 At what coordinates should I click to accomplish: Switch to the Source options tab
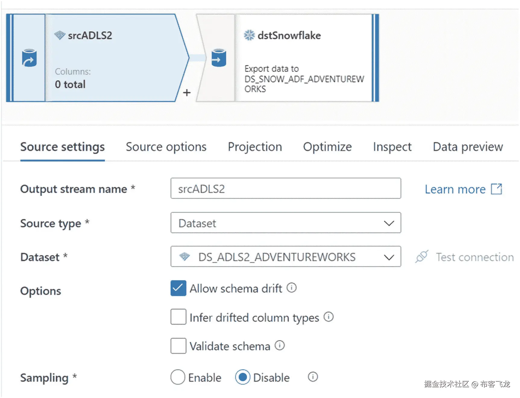166,147
